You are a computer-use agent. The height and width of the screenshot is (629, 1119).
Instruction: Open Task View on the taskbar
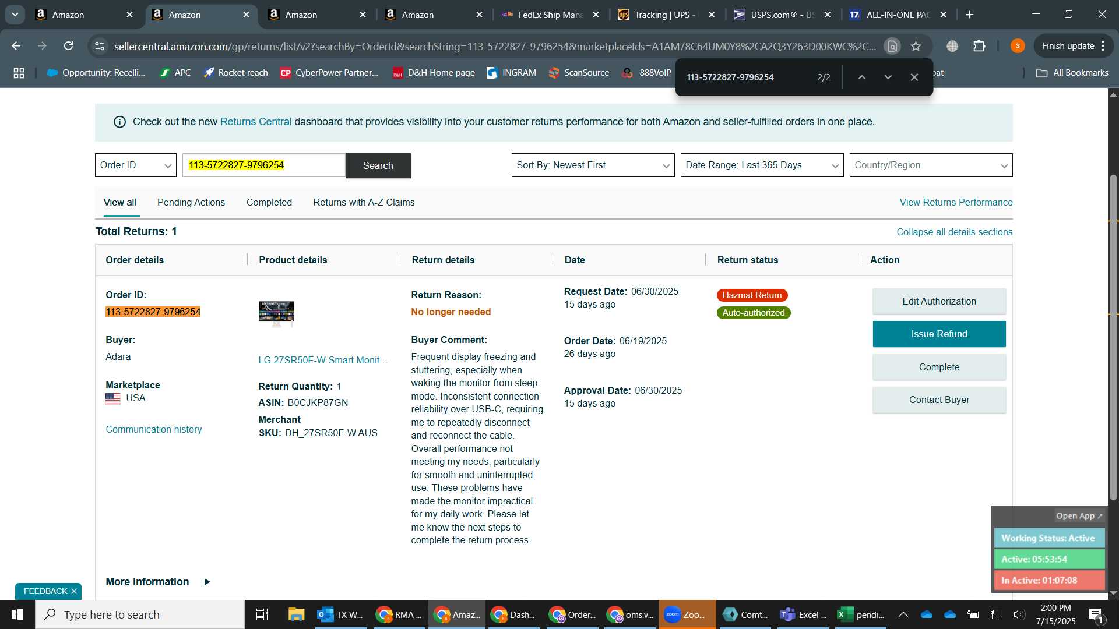pyautogui.click(x=262, y=614)
